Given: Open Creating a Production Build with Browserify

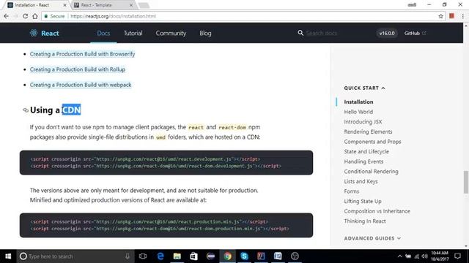Looking at the screenshot, I should pyautogui.click(x=82, y=54).
